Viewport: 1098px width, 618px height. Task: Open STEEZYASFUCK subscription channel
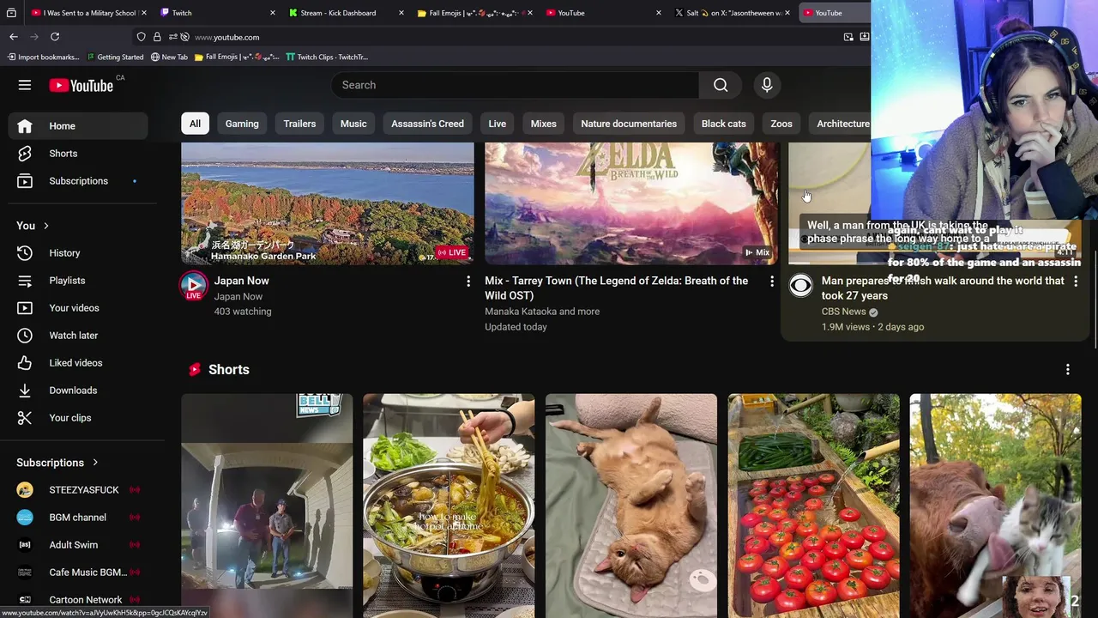[x=78, y=490]
